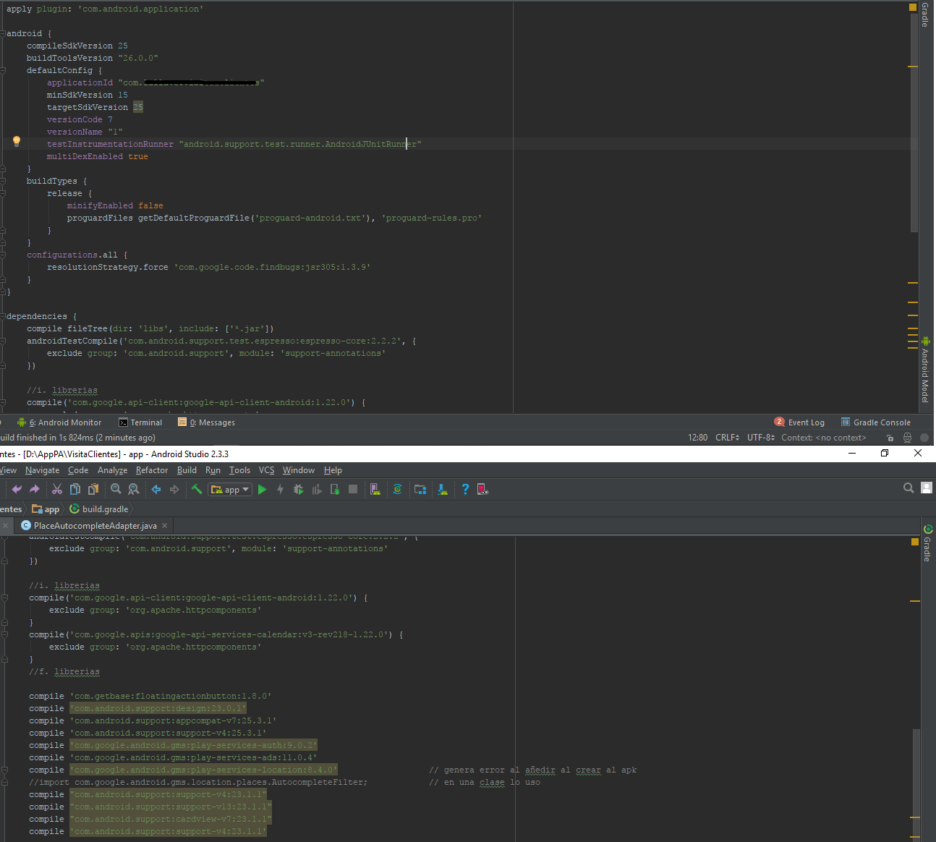
Task: Click the build.gradle breadcrumb
Action: [99, 509]
